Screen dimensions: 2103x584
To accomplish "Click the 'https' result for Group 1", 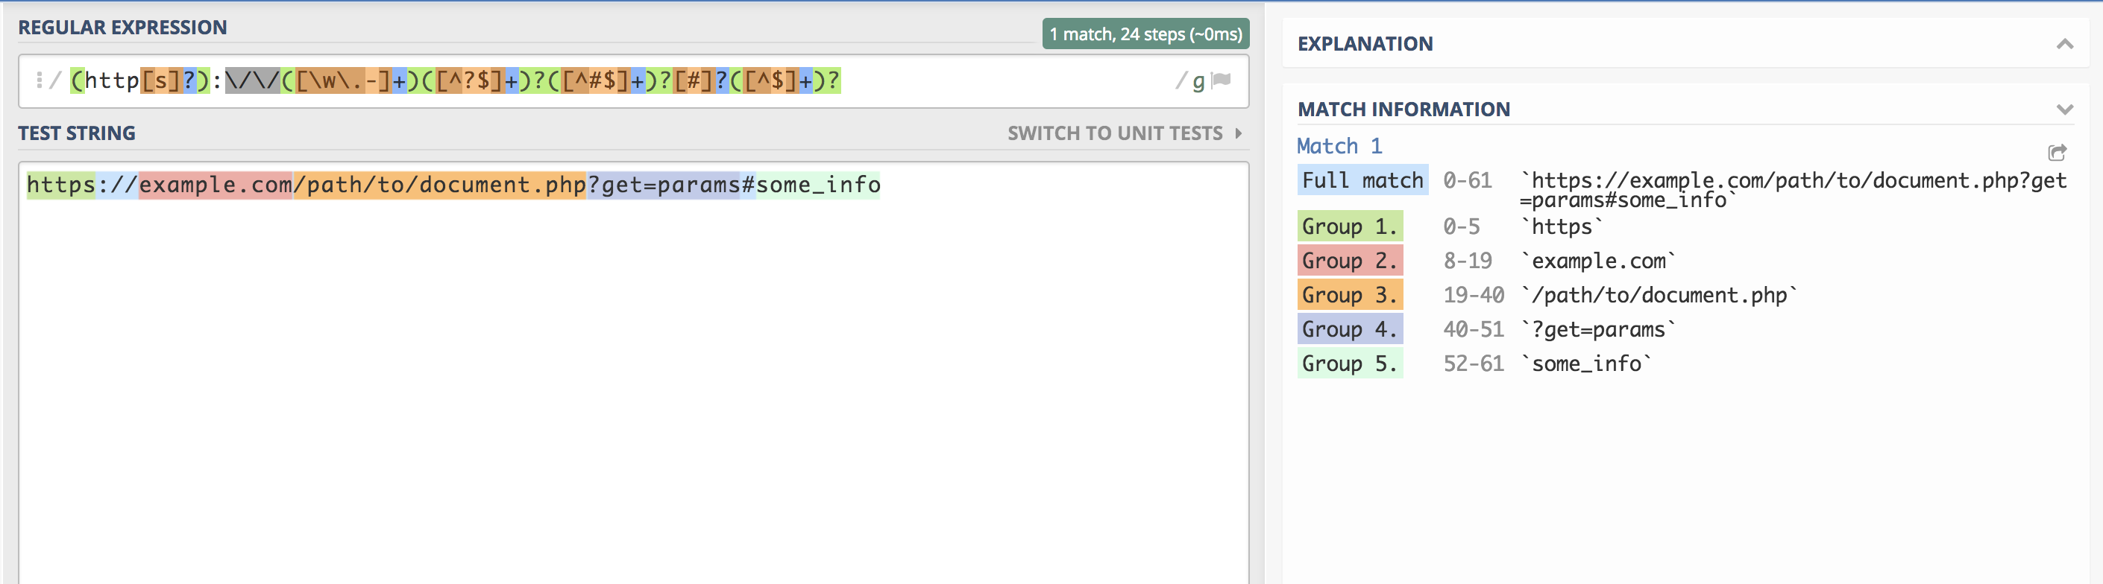I will 1562,226.
